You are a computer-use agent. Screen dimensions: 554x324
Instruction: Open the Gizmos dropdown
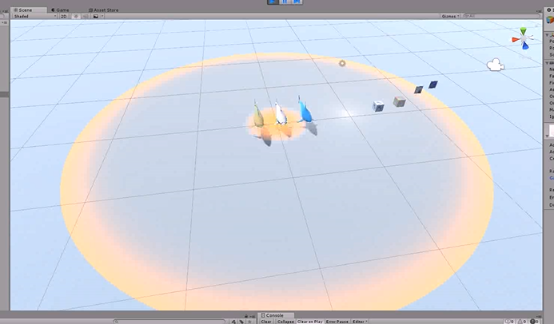450,16
